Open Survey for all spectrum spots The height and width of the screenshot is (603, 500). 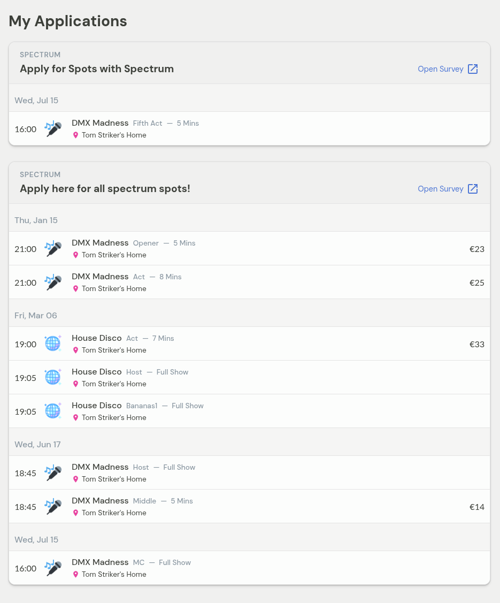(441, 188)
